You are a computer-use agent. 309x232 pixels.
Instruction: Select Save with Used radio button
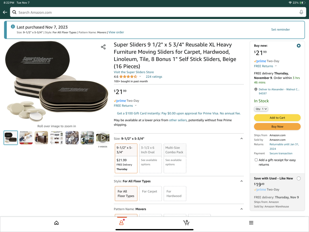point(299,179)
